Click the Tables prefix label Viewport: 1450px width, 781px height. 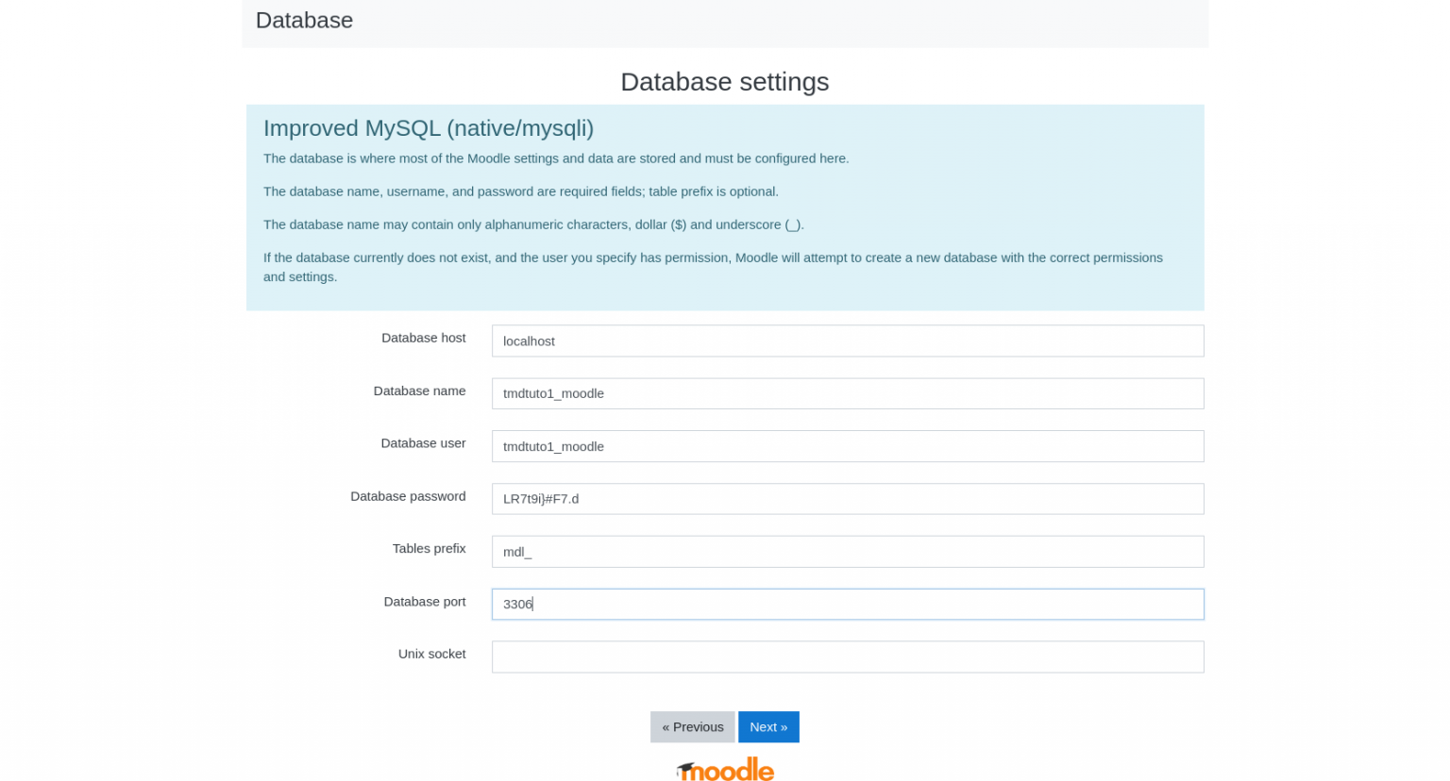(429, 548)
